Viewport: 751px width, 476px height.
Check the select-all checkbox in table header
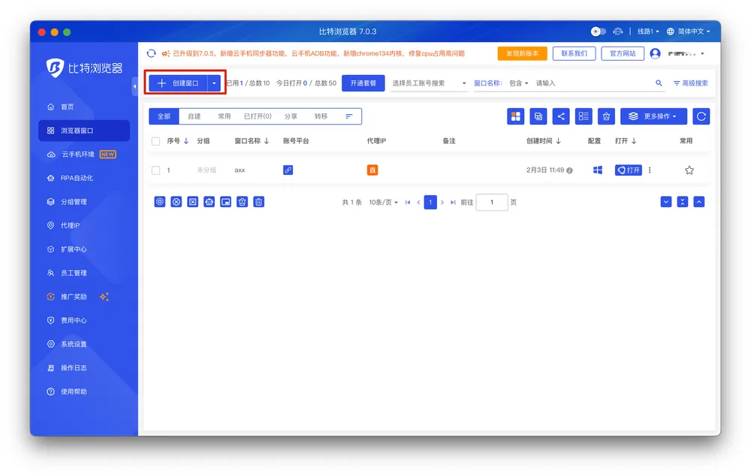(x=156, y=141)
